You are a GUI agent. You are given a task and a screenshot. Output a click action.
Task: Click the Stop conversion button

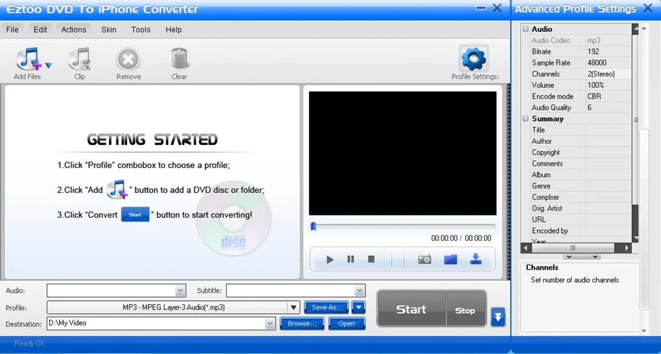[466, 309]
